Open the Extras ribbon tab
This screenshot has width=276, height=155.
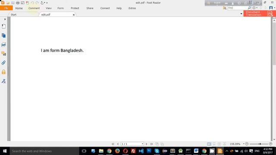coord(132,8)
